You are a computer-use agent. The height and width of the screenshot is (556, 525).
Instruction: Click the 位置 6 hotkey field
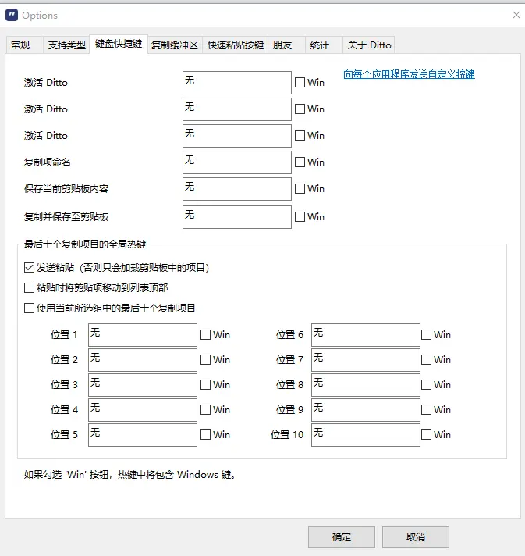pos(366,335)
